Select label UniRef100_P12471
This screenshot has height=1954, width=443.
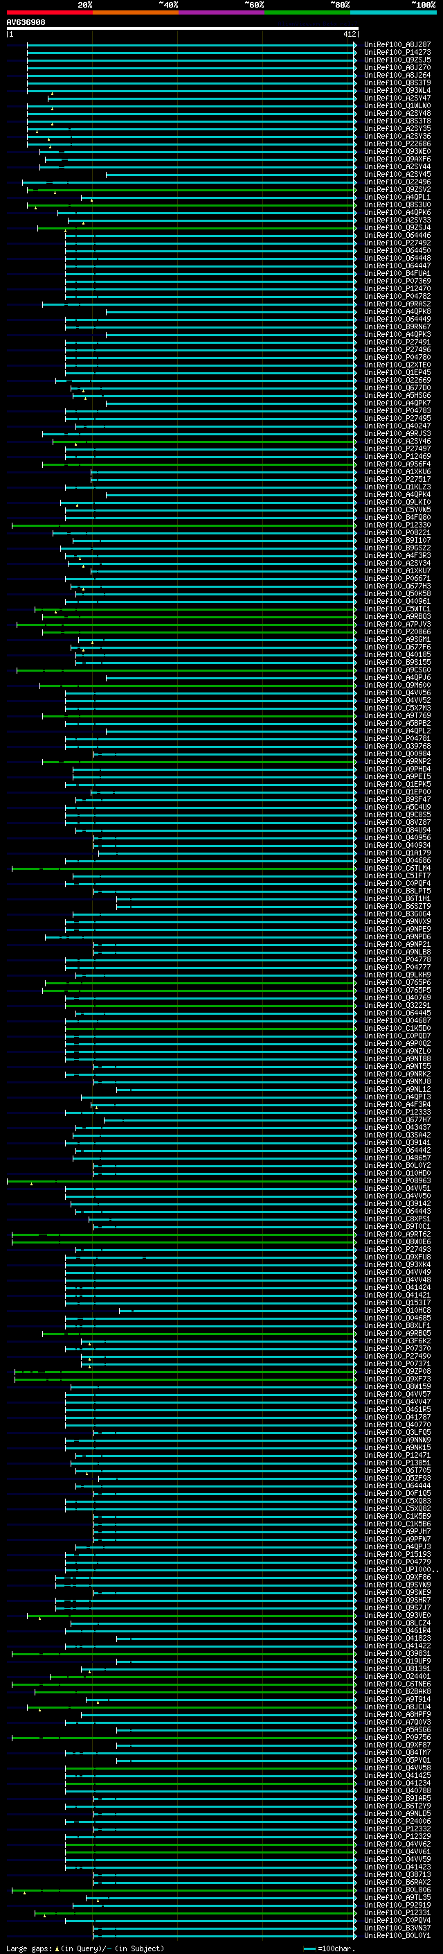[x=397, y=1456]
